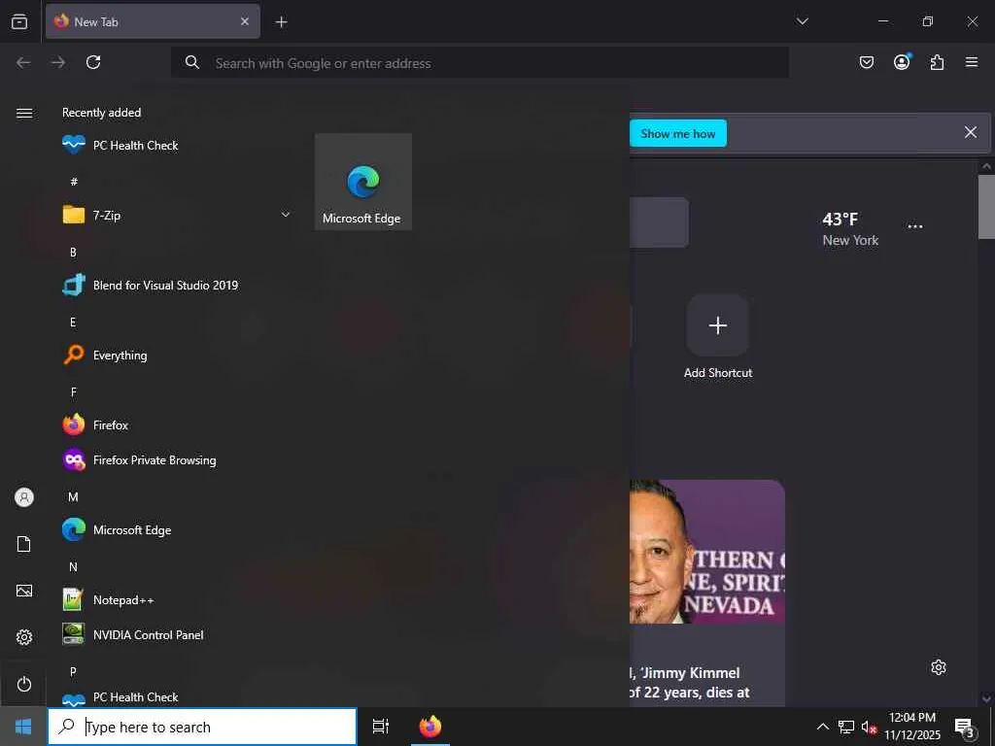995x746 pixels.
Task: Open Pocket save icon in toolbar
Action: pyautogui.click(x=866, y=62)
